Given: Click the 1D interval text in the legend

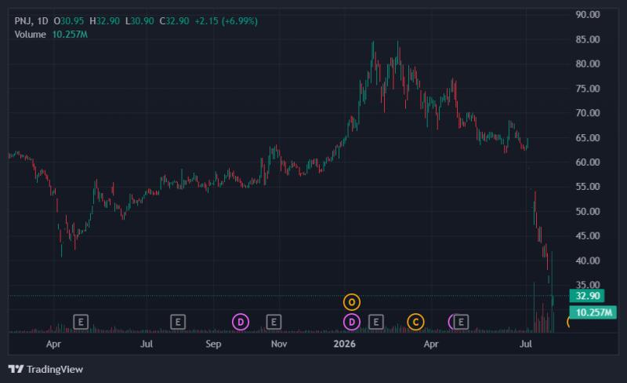Looking at the screenshot, I should tap(42, 21).
